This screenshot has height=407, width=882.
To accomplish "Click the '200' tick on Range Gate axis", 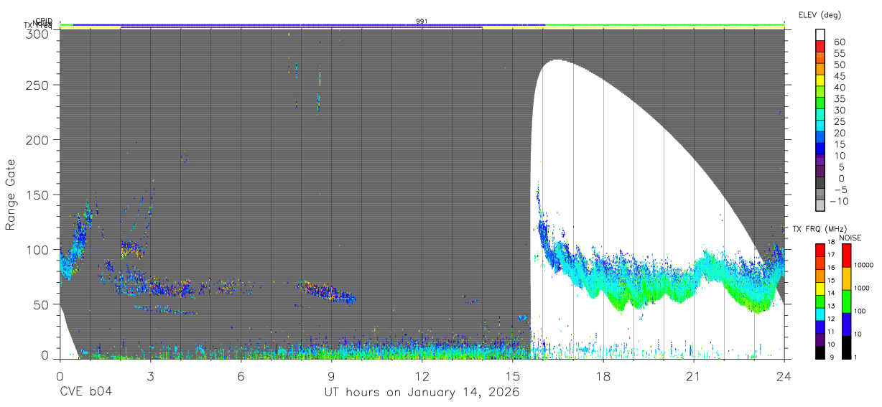I will (37, 140).
